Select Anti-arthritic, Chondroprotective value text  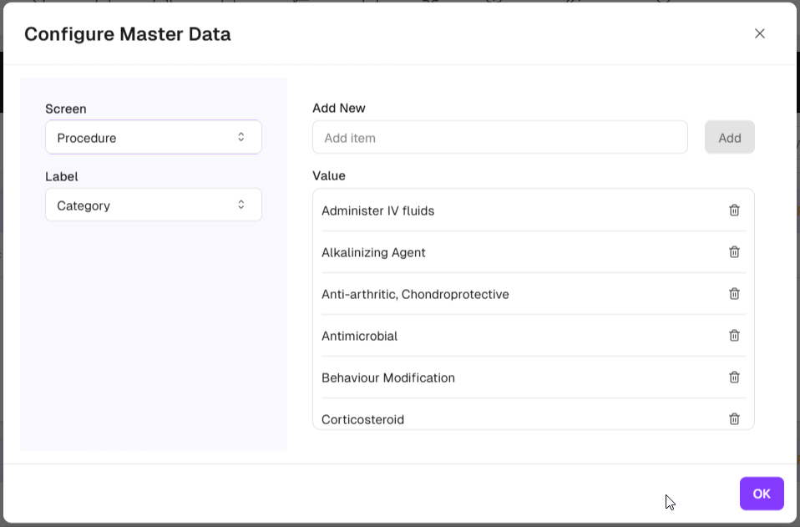pyautogui.click(x=415, y=295)
